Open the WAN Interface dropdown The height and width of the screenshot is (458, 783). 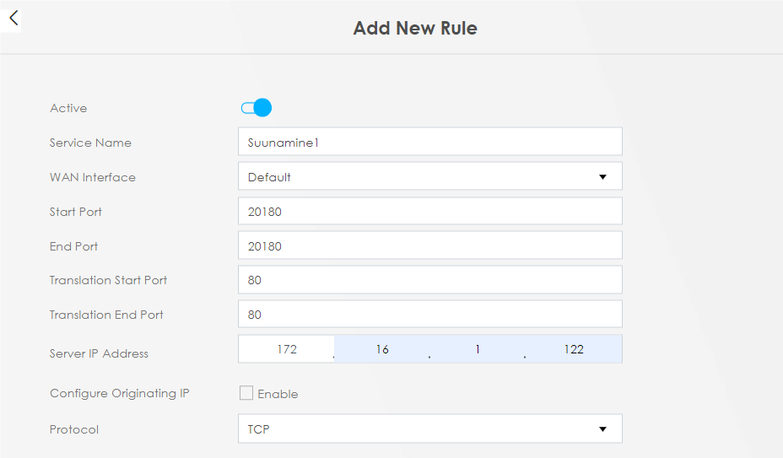click(x=430, y=176)
